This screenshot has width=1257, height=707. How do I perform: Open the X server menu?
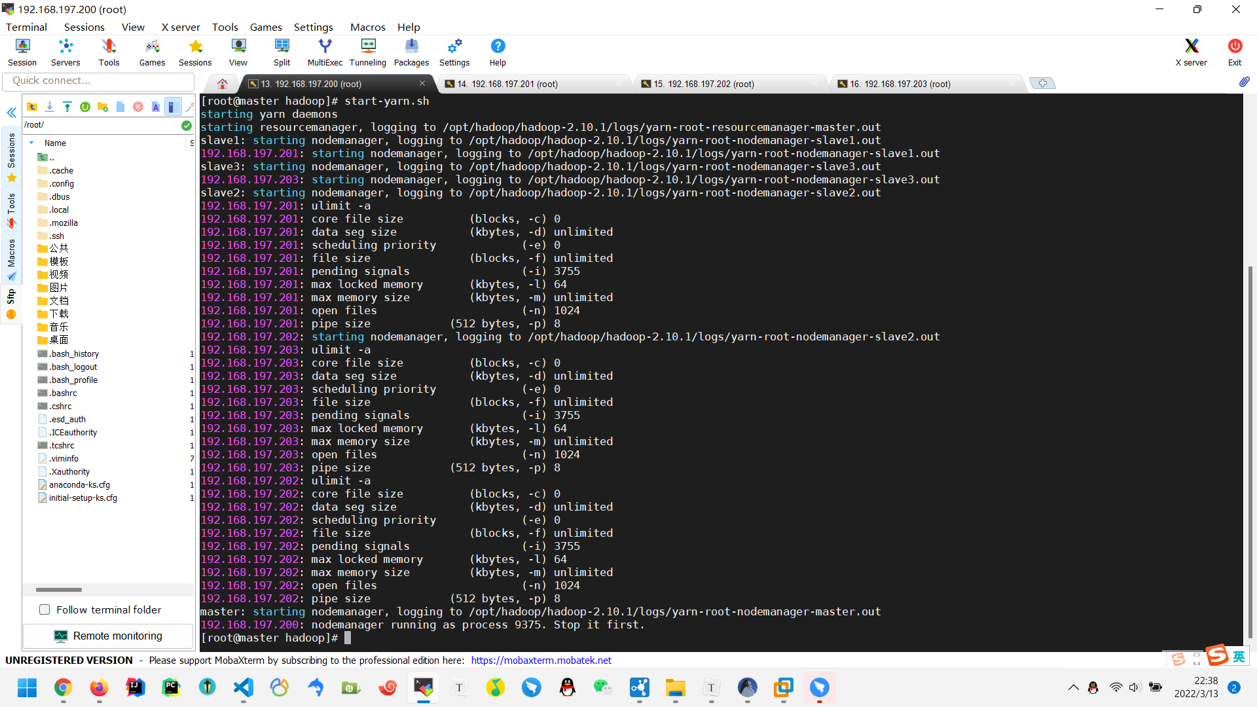181,27
